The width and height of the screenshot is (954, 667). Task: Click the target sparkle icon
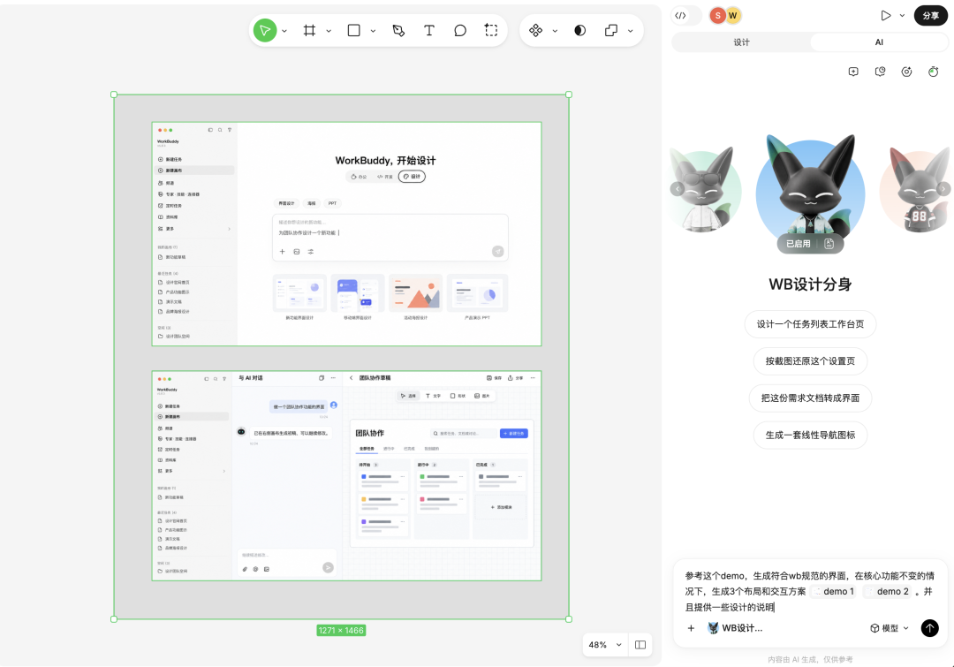tap(906, 72)
